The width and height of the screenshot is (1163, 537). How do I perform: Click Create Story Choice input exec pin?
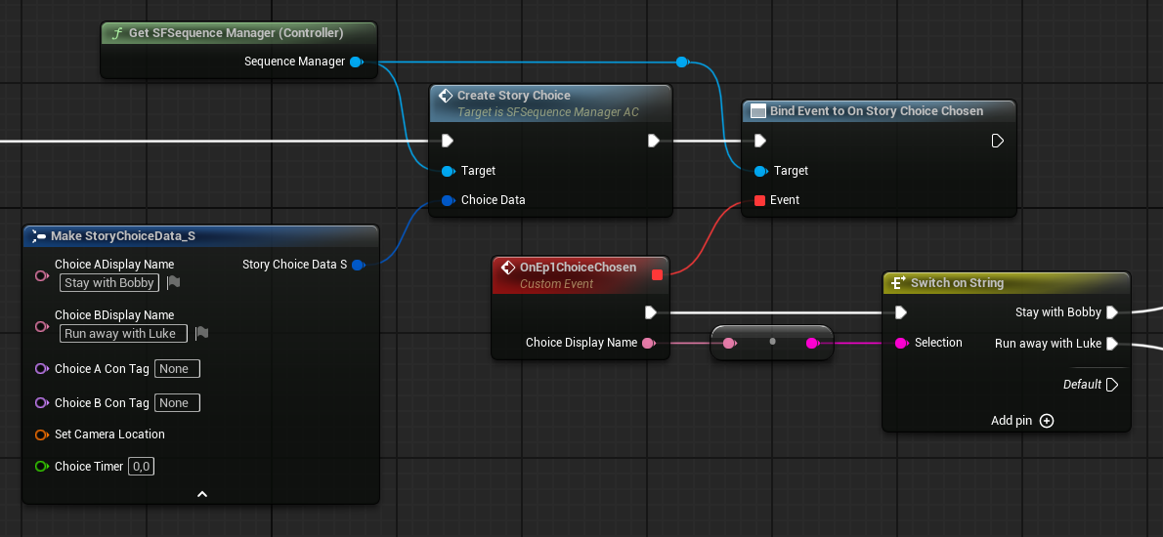pyautogui.click(x=448, y=141)
